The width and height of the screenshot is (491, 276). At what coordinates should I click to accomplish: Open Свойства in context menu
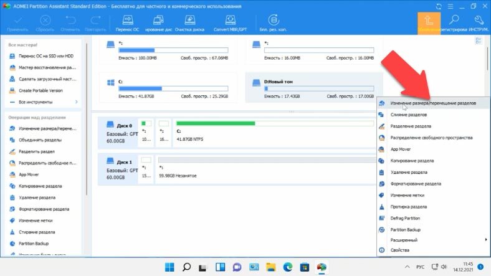[x=434, y=250]
